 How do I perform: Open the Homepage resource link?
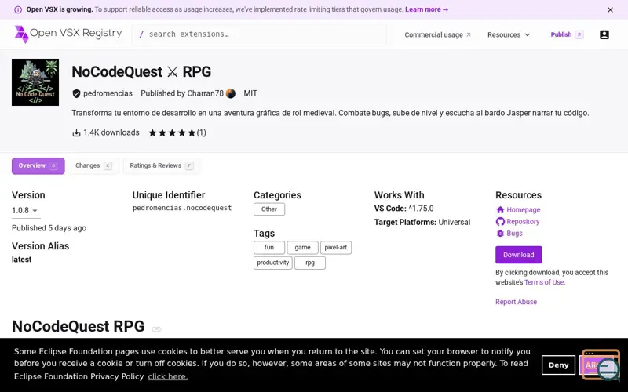click(x=523, y=209)
